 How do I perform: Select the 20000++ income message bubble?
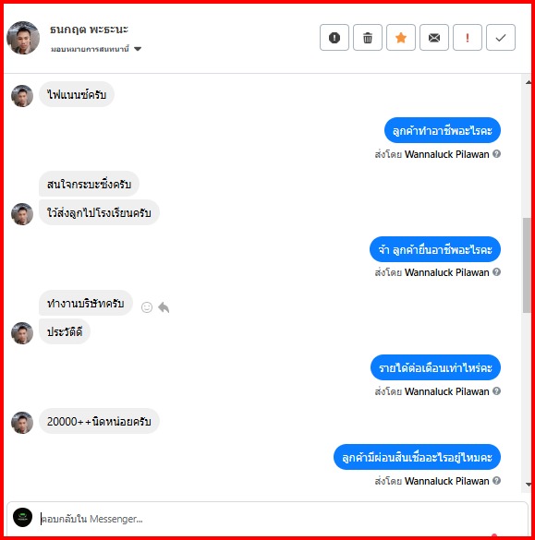pyautogui.click(x=99, y=421)
